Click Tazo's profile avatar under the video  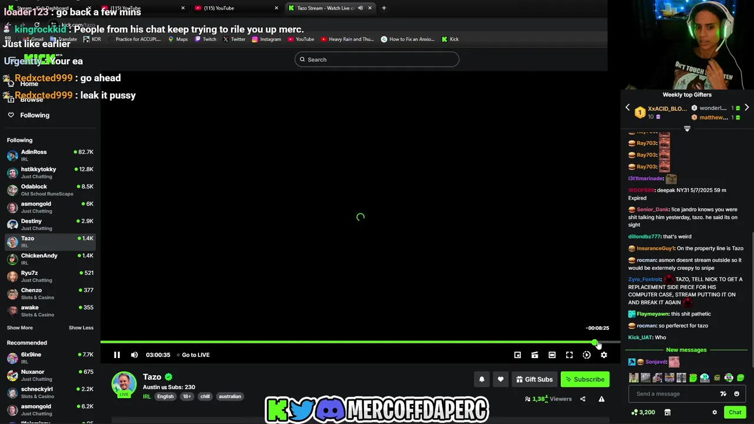[x=124, y=384]
